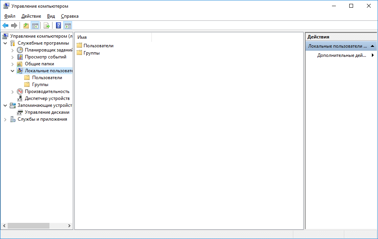Image resolution: width=378 pixels, height=239 pixels.
Task: Click Службы и приложения label in tree
Action: click(x=42, y=119)
